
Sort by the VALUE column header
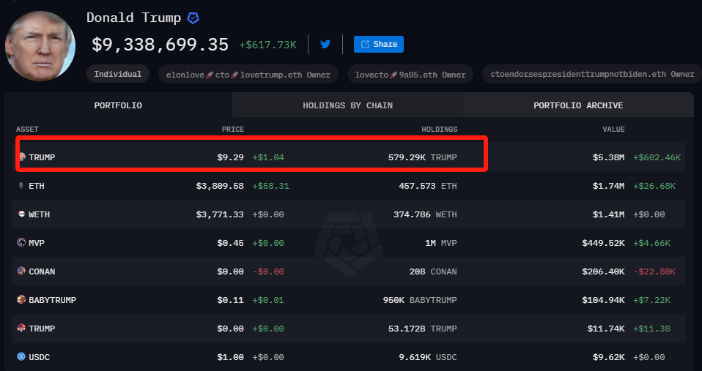(613, 130)
